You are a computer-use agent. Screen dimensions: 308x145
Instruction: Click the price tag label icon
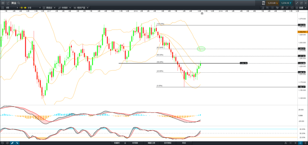click(292, 8)
